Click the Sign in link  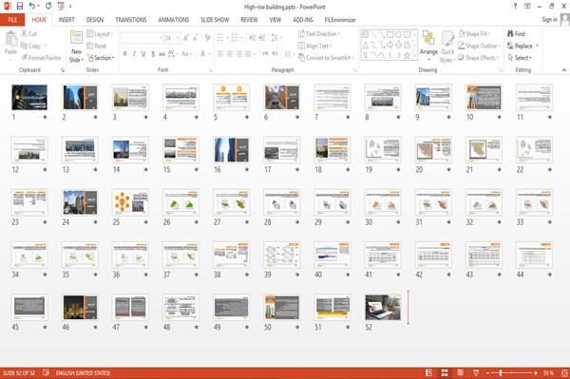click(x=549, y=20)
